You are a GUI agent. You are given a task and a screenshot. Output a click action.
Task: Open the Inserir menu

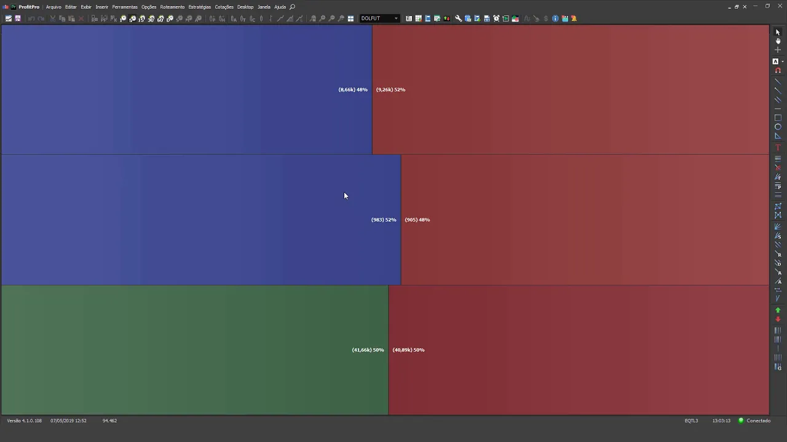pos(102,7)
